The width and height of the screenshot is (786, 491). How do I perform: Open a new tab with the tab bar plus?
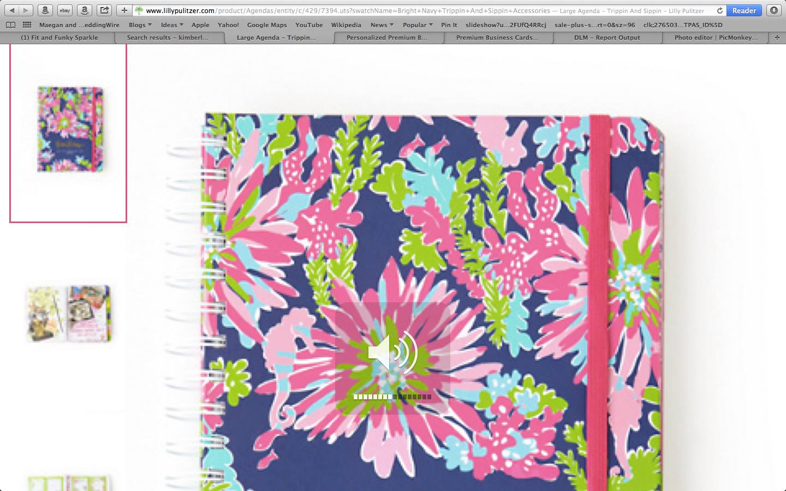point(777,38)
